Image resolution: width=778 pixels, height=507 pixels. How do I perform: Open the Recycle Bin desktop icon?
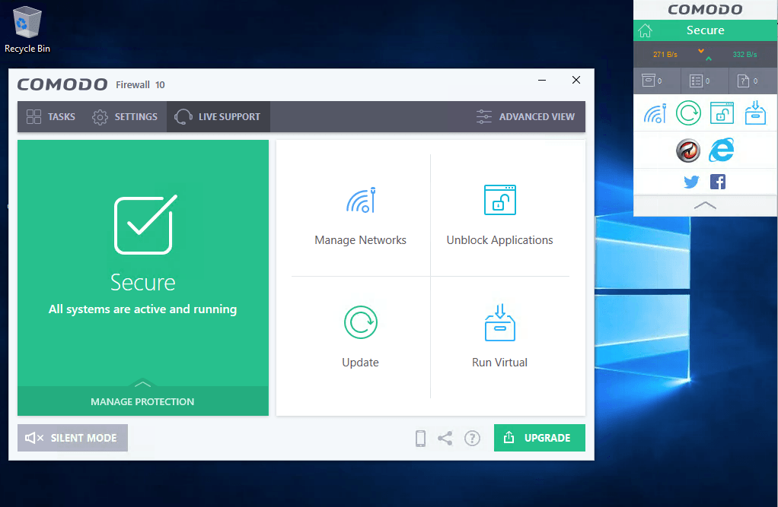[27, 29]
